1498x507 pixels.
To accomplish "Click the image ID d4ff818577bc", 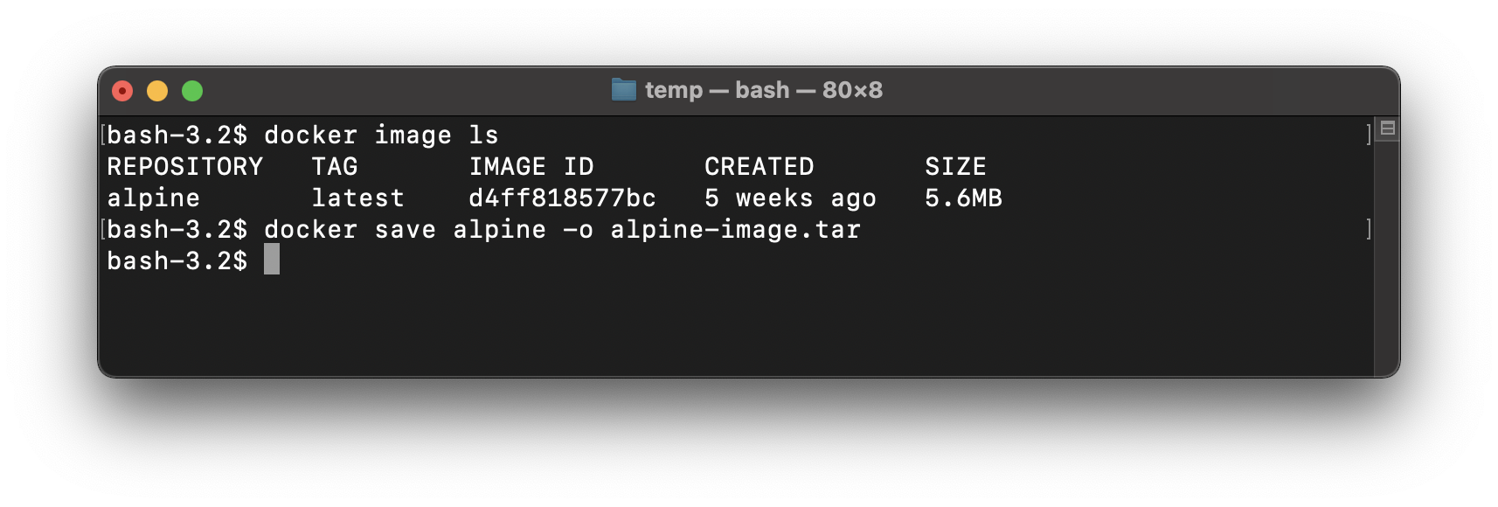I will coord(562,198).
